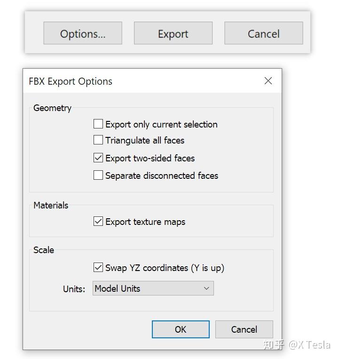Screen dimensions: 339x359
Task: Click the FBX Export Options title bar
Action: (x=141, y=81)
